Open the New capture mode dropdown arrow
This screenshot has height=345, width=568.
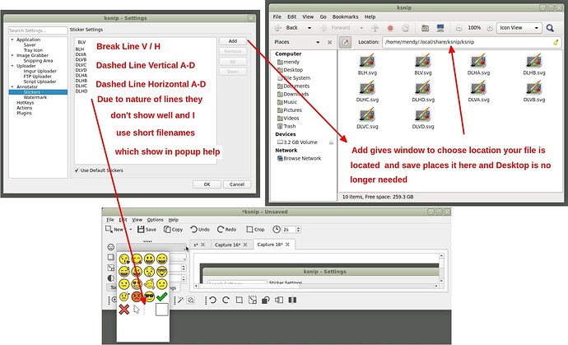coord(131,230)
